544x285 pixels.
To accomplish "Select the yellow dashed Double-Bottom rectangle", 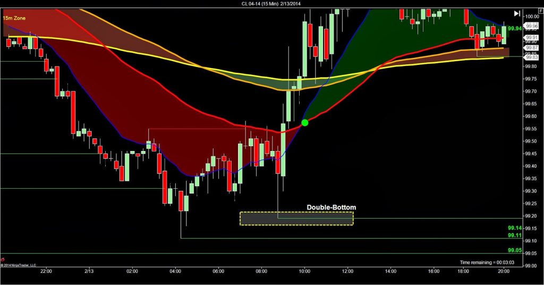I will [296, 219].
